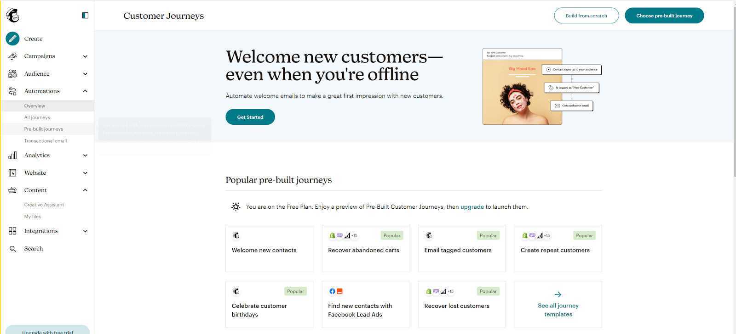Click the welcome email preview image
This screenshot has width=736, height=334.
pyautogui.click(x=522, y=87)
